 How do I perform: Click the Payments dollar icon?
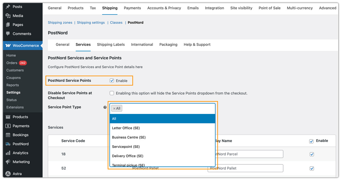[8, 126]
